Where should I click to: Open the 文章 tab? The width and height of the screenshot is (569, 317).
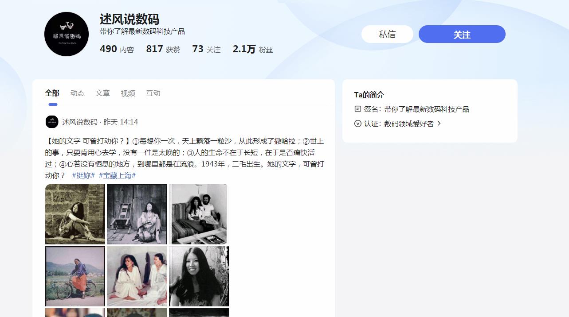pyautogui.click(x=102, y=93)
